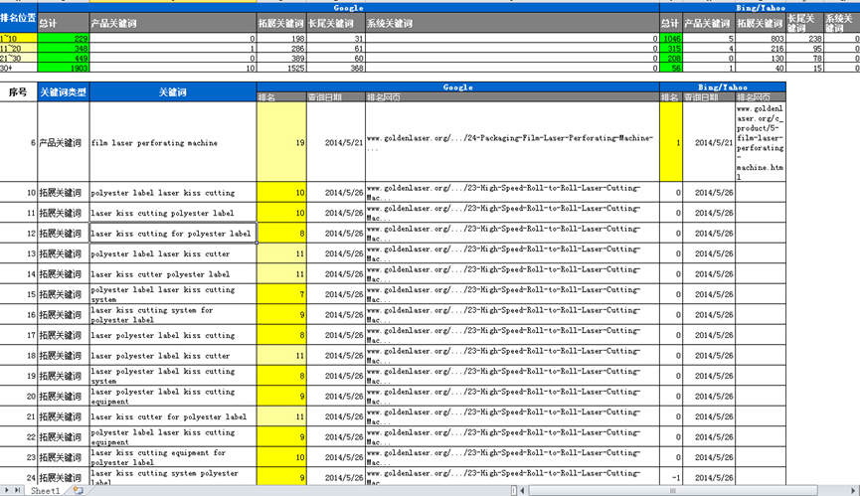
Task: Select the yellow Google rank cell showing 19
Action: click(x=280, y=143)
